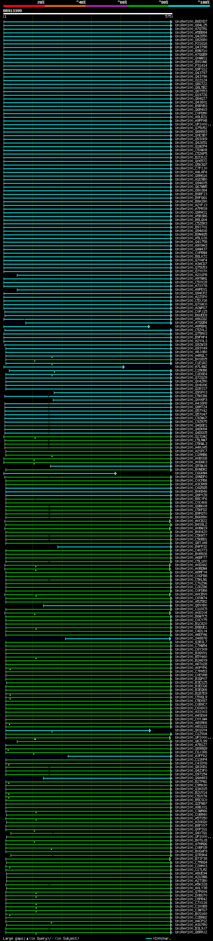Image resolution: width=213 pixels, height=941 pixels.
Task: Select the UniRef100_B4FP32 label
Action: point(191,547)
